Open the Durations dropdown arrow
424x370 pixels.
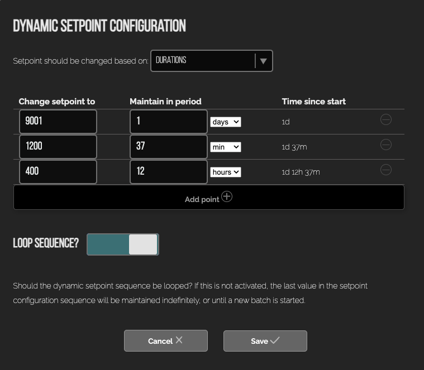tap(263, 61)
